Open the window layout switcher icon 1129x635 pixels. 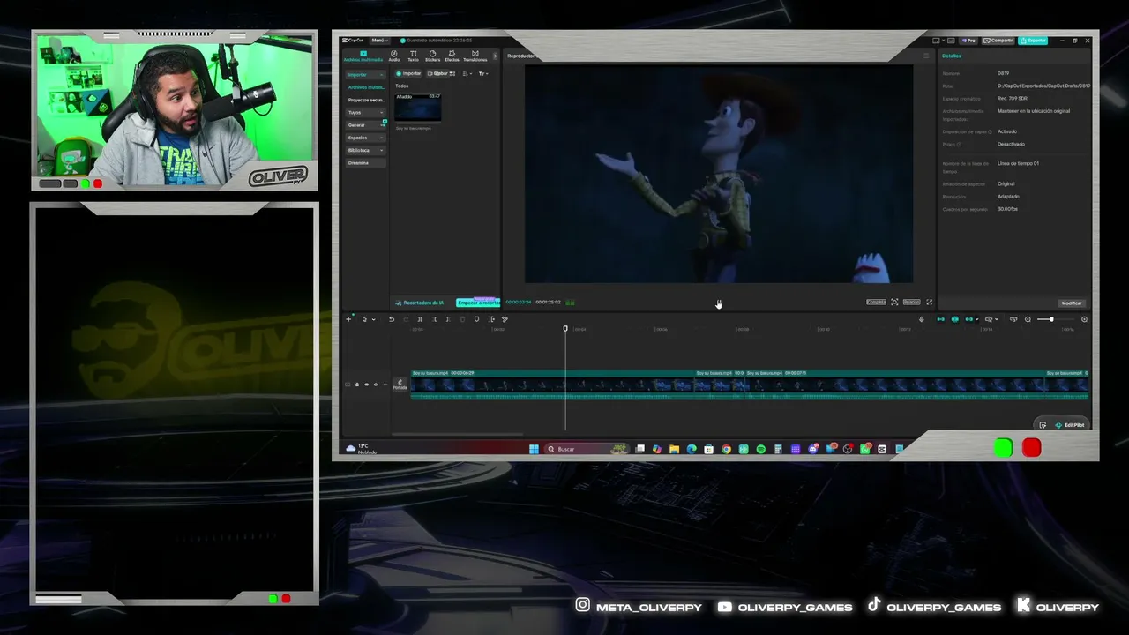938,41
